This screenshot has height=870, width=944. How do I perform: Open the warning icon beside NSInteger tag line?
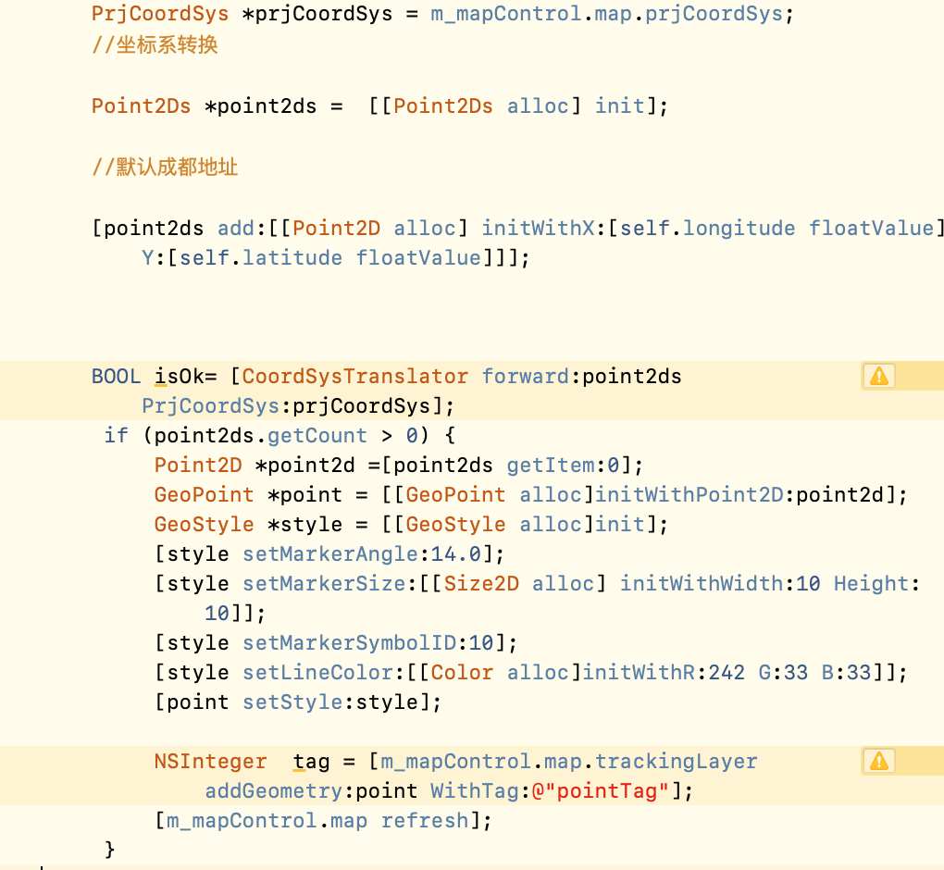[878, 761]
